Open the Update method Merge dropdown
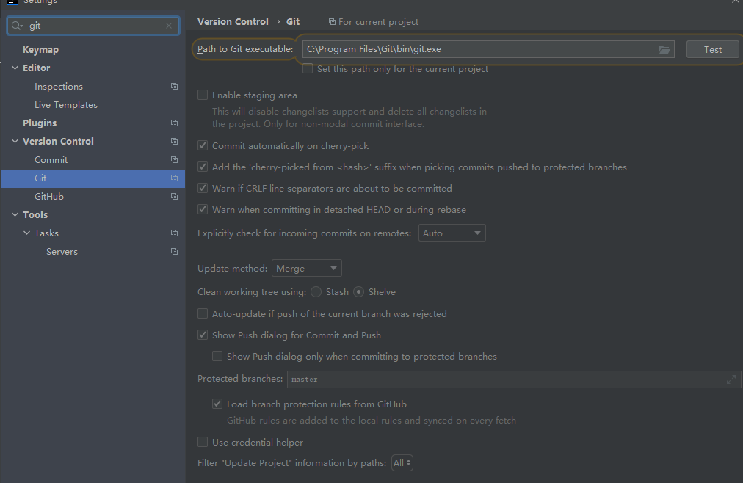This screenshot has height=483, width=743. (306, 269)
